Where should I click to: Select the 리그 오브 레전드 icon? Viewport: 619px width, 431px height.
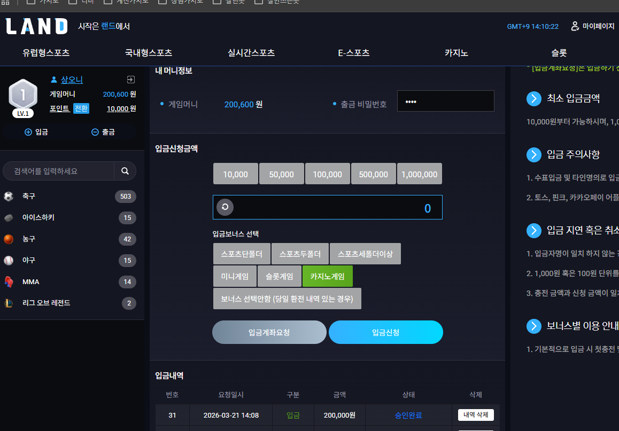tap(9, 303)
